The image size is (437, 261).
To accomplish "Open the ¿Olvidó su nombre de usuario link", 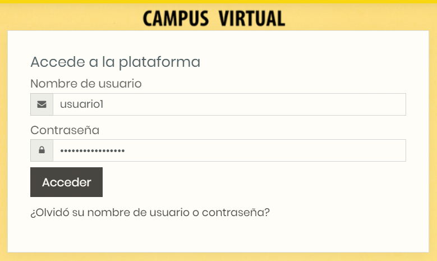I will coord(150,213).
